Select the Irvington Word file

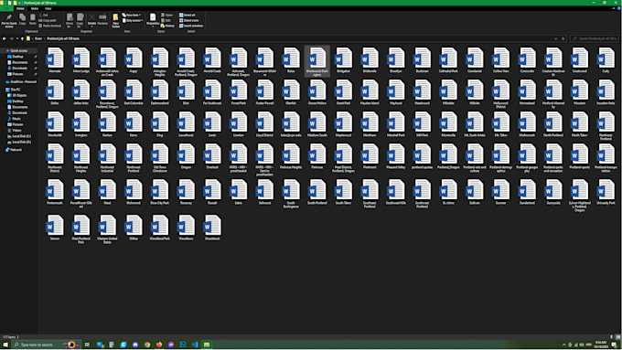[80, 124]
